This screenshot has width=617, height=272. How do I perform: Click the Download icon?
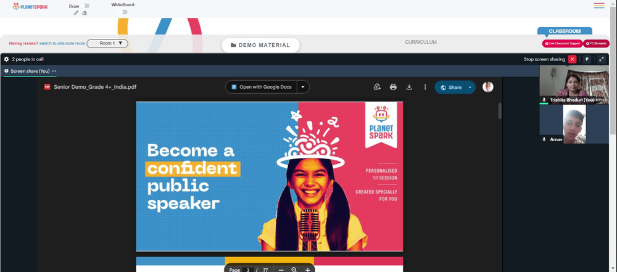click(x=409, y=87)
